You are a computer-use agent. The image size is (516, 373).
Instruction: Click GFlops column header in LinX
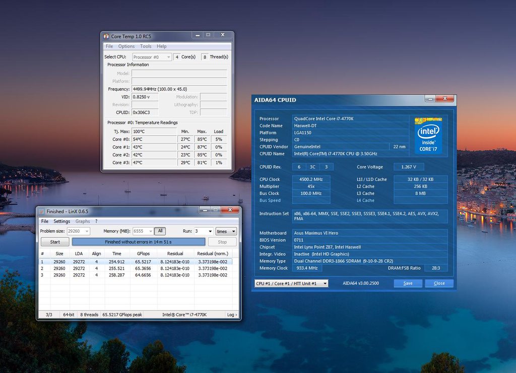click(x=143, y=254)
